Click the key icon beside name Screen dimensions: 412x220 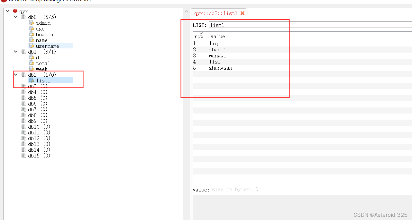click(x=31, y=40)
